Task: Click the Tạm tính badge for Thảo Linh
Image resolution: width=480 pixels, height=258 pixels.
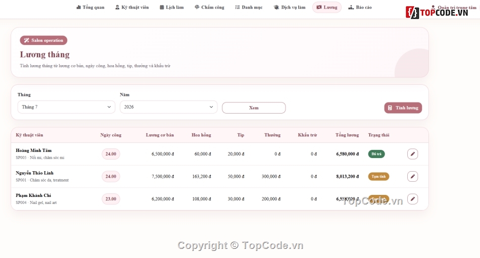Action: [x=378, y=176]
